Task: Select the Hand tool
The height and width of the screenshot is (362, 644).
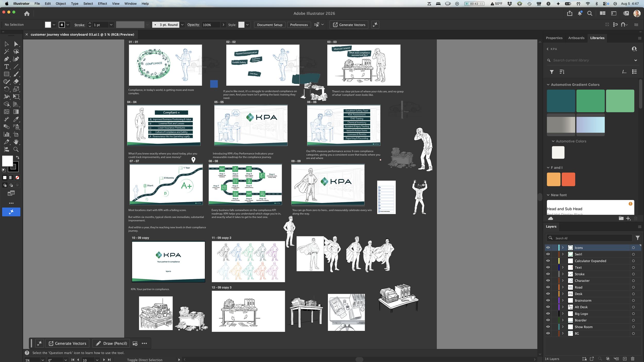Action: [x=16, y=142]
